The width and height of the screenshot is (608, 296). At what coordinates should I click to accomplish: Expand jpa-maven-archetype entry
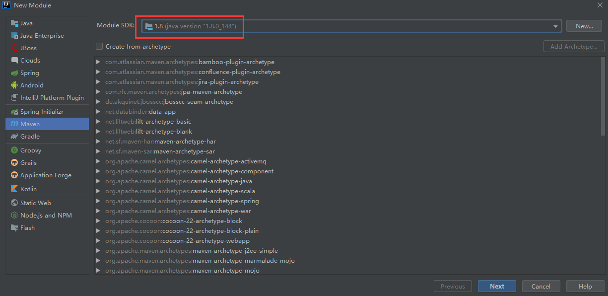98,92
